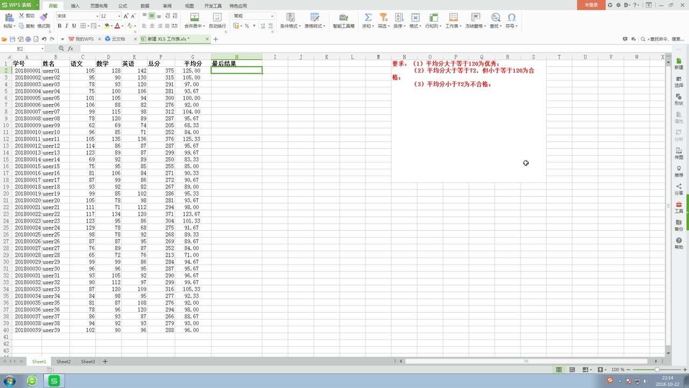Click the search commands box (查找命令)
Image resolution: width=689 pixels, height=388 pixels.
[x=663, y=39]
